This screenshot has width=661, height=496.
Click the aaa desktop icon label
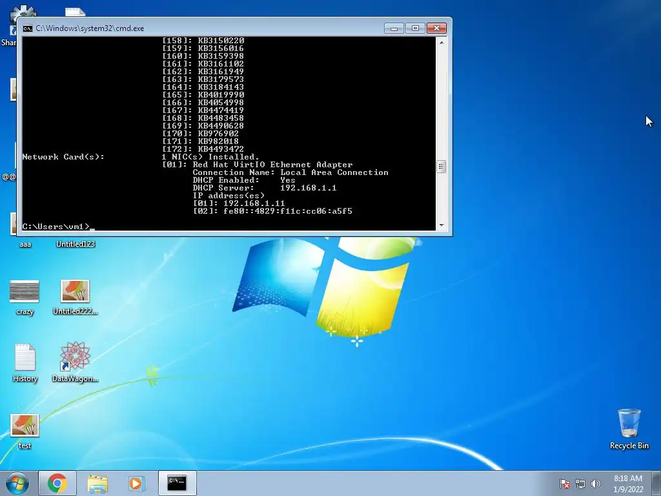[25, 243]
